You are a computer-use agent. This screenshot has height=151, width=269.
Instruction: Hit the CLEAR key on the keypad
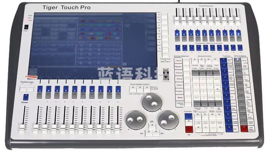(x=218, y=91)
